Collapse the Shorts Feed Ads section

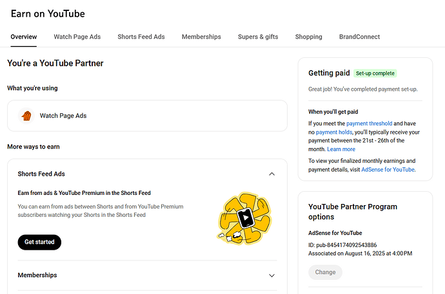tap(272, 174)
